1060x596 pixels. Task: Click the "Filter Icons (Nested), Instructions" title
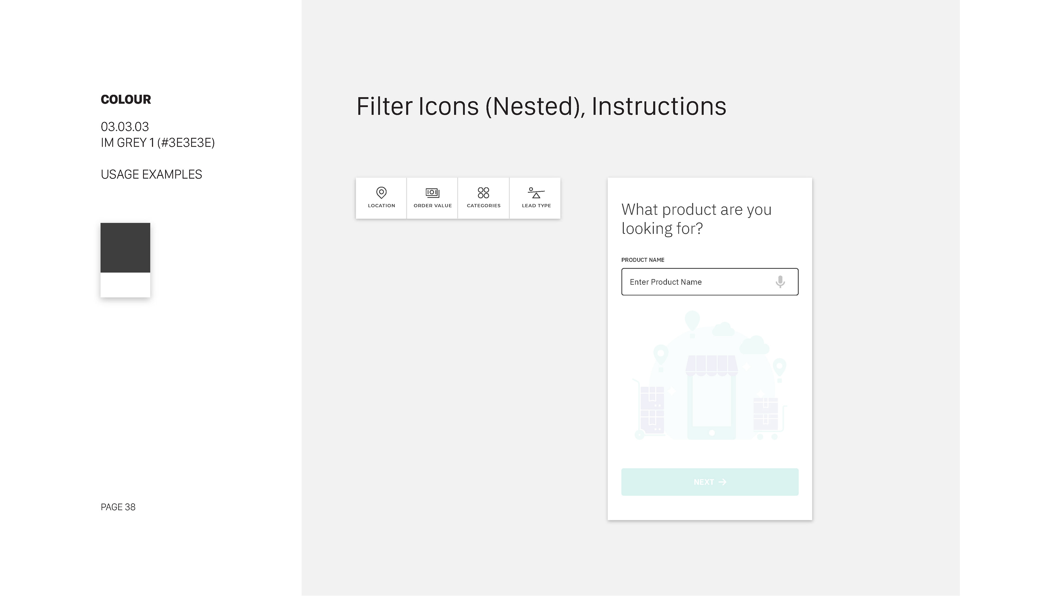[541, 106]
